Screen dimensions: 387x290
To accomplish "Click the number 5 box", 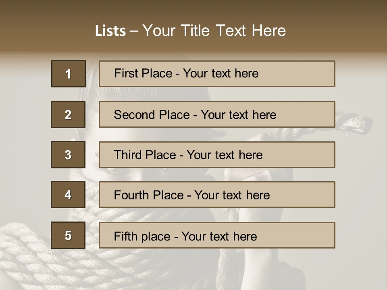I will tap(68, 235).
